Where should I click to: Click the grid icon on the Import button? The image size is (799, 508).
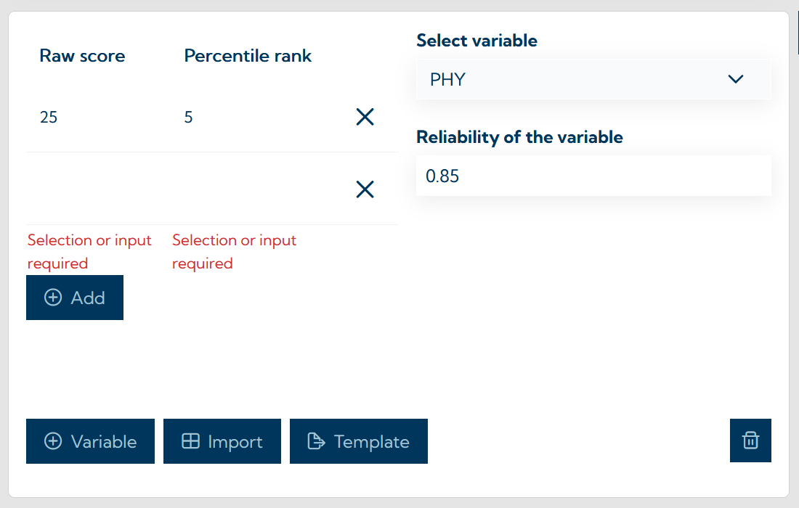click(x=188, y=441)
